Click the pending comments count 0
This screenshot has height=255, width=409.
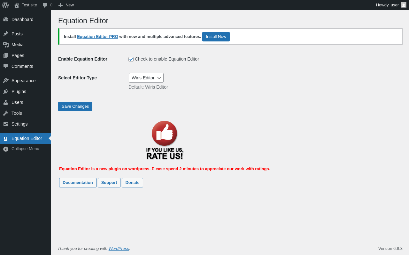click(51, 5)
